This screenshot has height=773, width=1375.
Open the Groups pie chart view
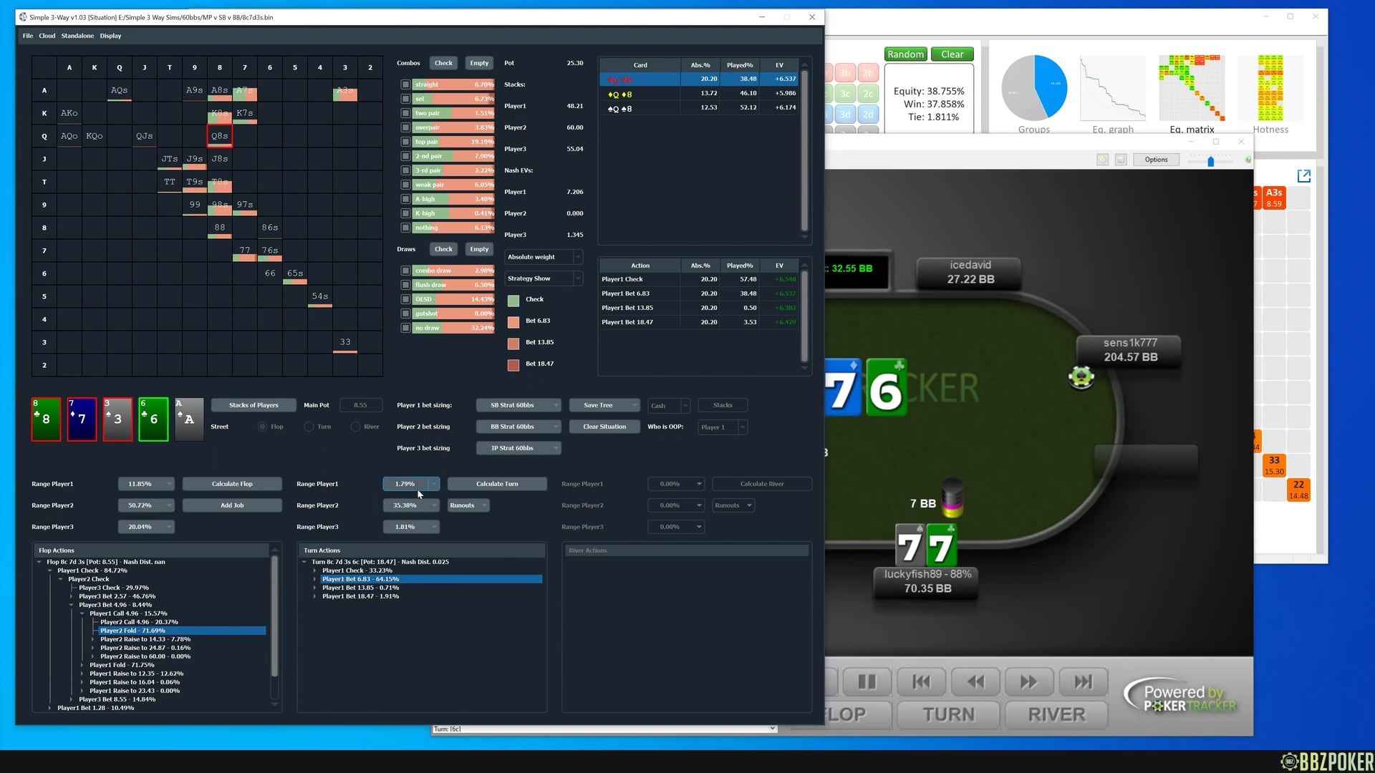pos(1033,89)
